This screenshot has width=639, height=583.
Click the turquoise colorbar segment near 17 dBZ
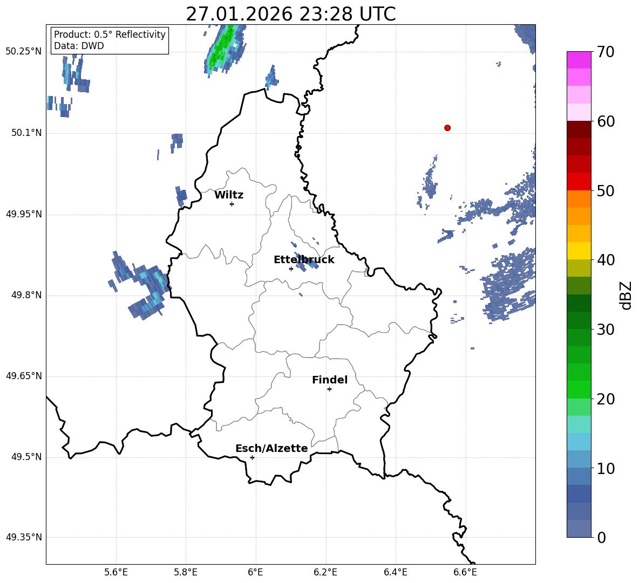pyautogui.click(x=579, y=424)
